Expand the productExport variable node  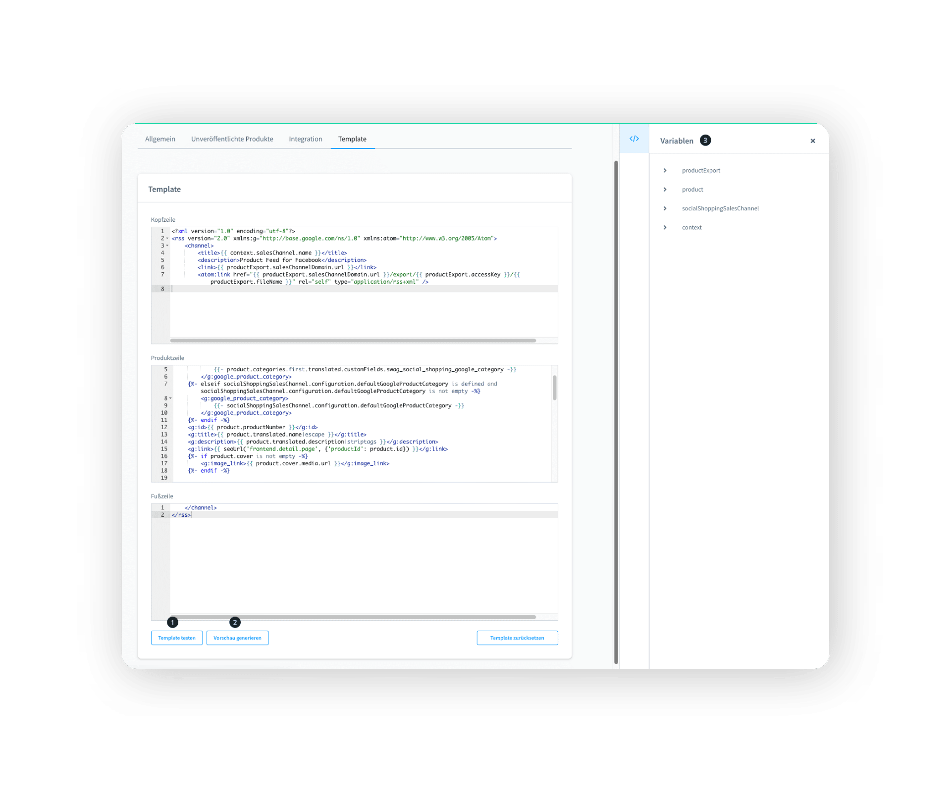(x=665, y=170)
